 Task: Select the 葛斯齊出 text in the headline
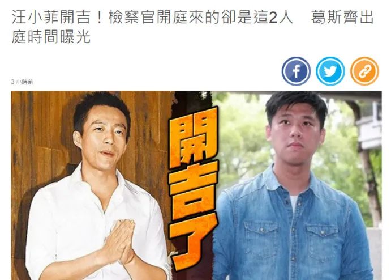342,17
